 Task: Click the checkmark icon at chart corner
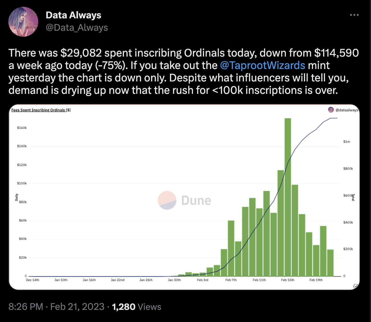tap(356, 286)
